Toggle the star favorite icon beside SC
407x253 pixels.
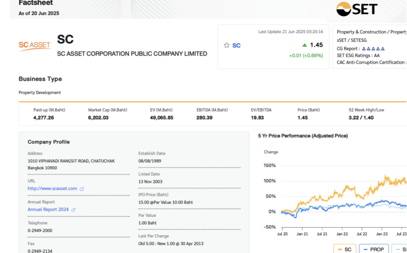click(226, 45)
